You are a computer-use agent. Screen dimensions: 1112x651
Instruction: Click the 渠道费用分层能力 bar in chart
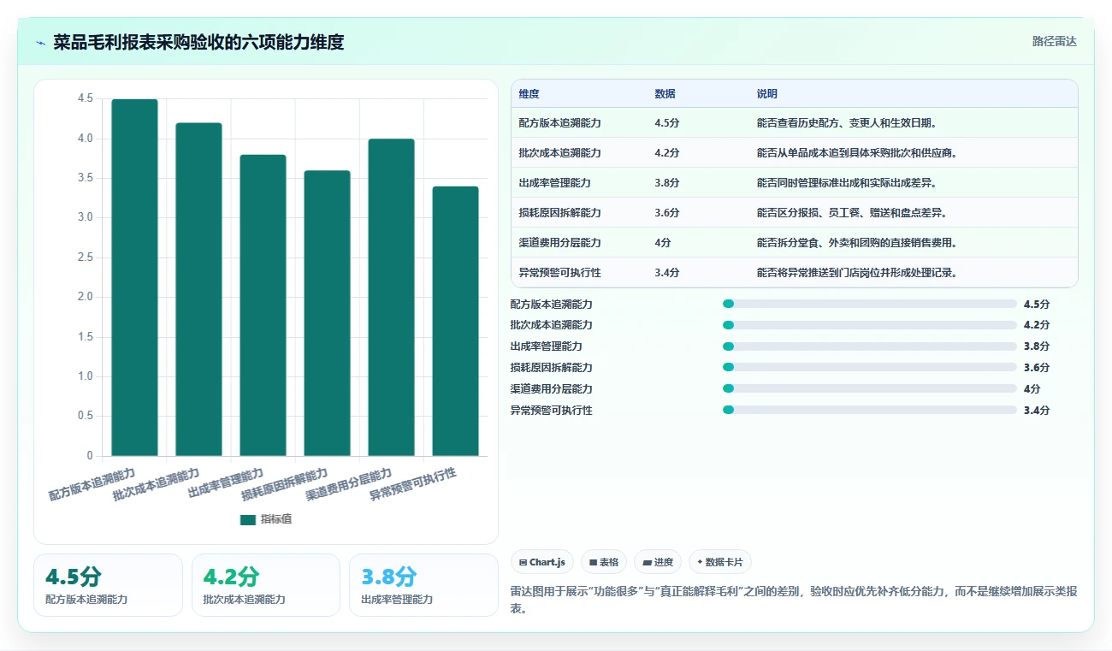coord(391,297)
